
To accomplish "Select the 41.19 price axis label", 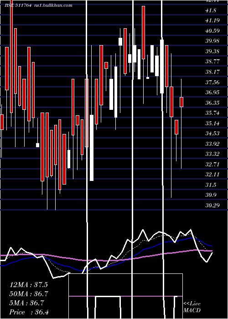I will click(212, 20).
